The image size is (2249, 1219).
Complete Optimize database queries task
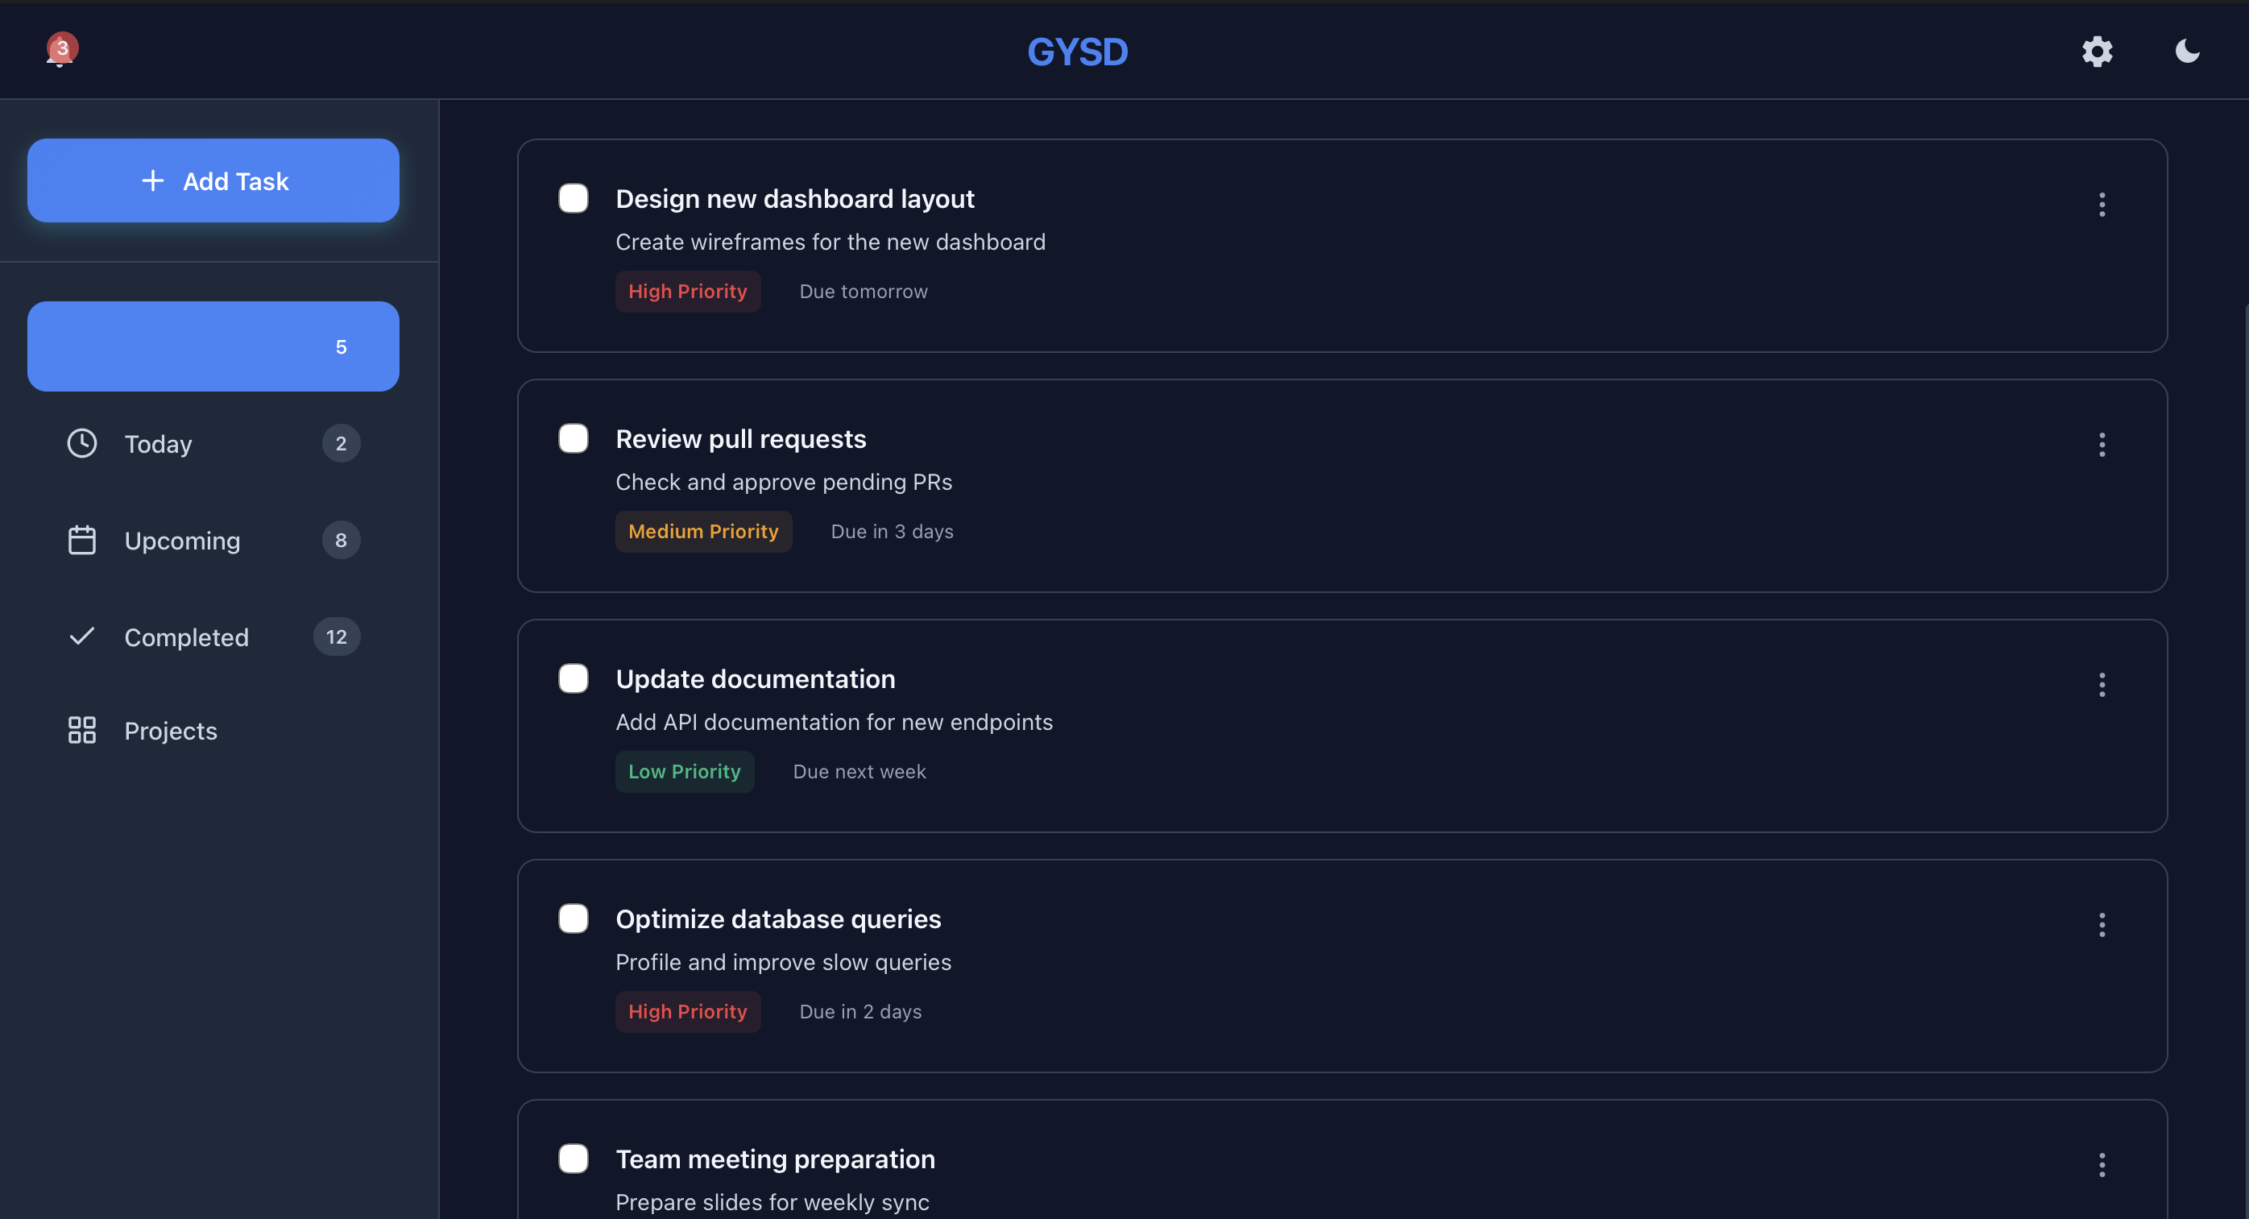[573, 918]
